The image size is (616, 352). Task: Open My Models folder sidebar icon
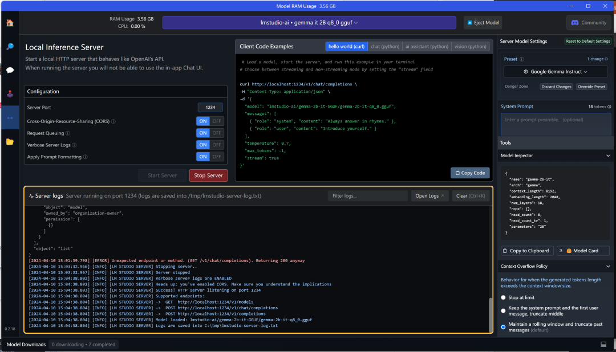coord(10,142)
